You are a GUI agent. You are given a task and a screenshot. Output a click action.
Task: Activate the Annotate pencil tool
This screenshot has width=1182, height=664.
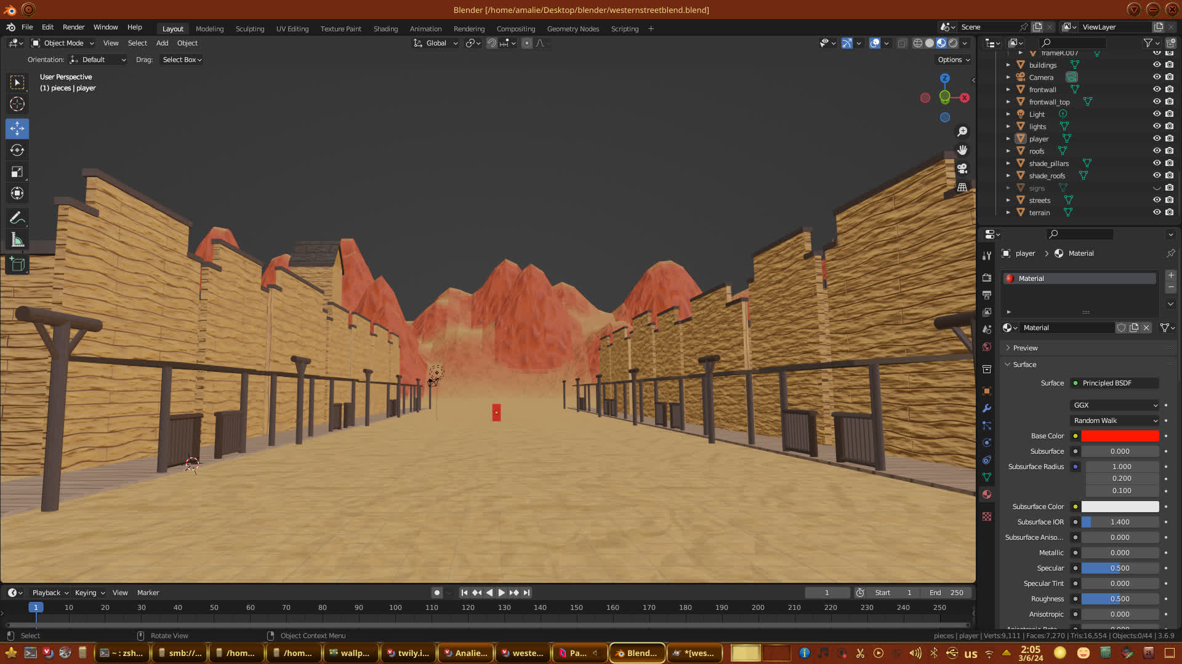click(x=17, y=218)
